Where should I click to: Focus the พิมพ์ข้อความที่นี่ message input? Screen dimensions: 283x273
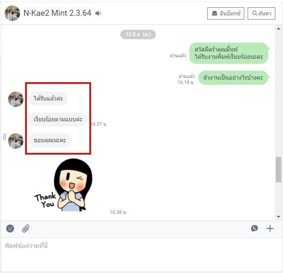(141, 254)
